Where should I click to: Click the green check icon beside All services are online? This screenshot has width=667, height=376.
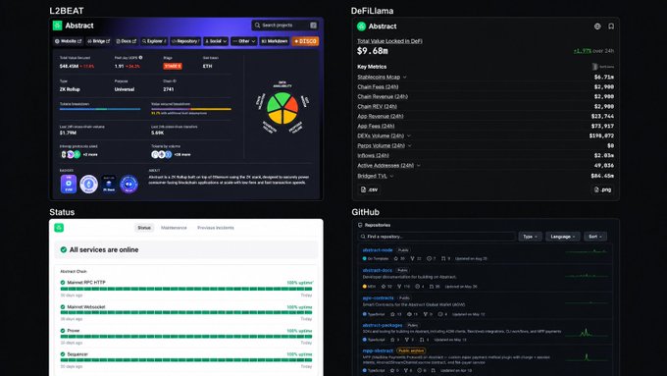[x=64, y=250]
